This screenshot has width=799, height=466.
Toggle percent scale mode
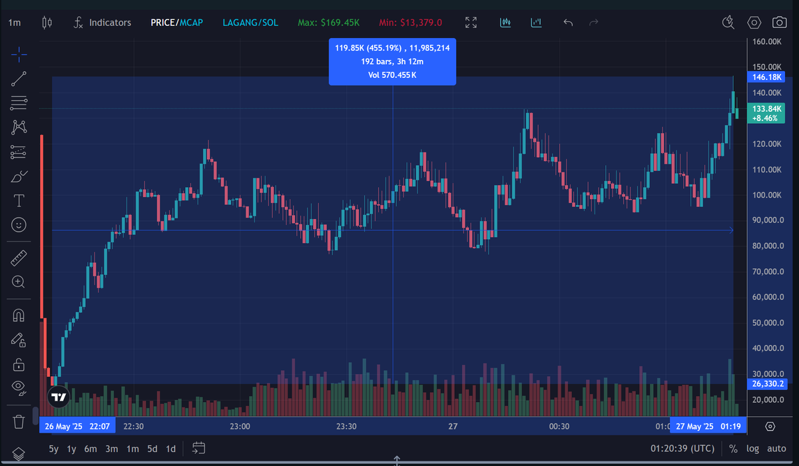tap(733, 449)
